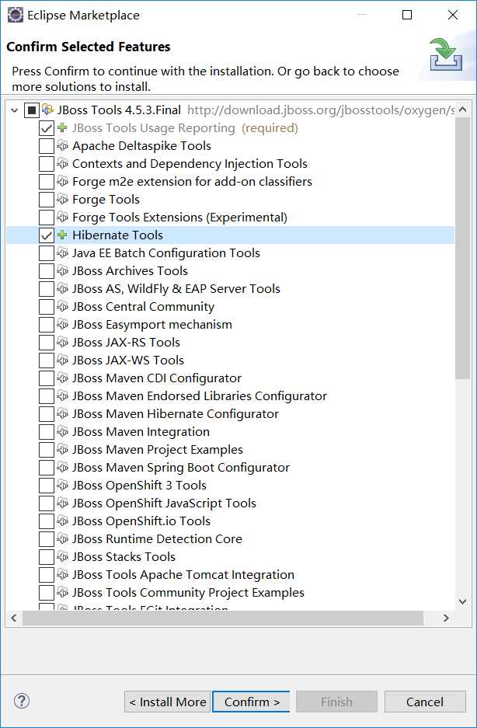Click the Eclipse Marketplace title bar icon
Image resolution: width=477 pixels, height=728 pixels.
pyautogui.click(x=14, y=15)
